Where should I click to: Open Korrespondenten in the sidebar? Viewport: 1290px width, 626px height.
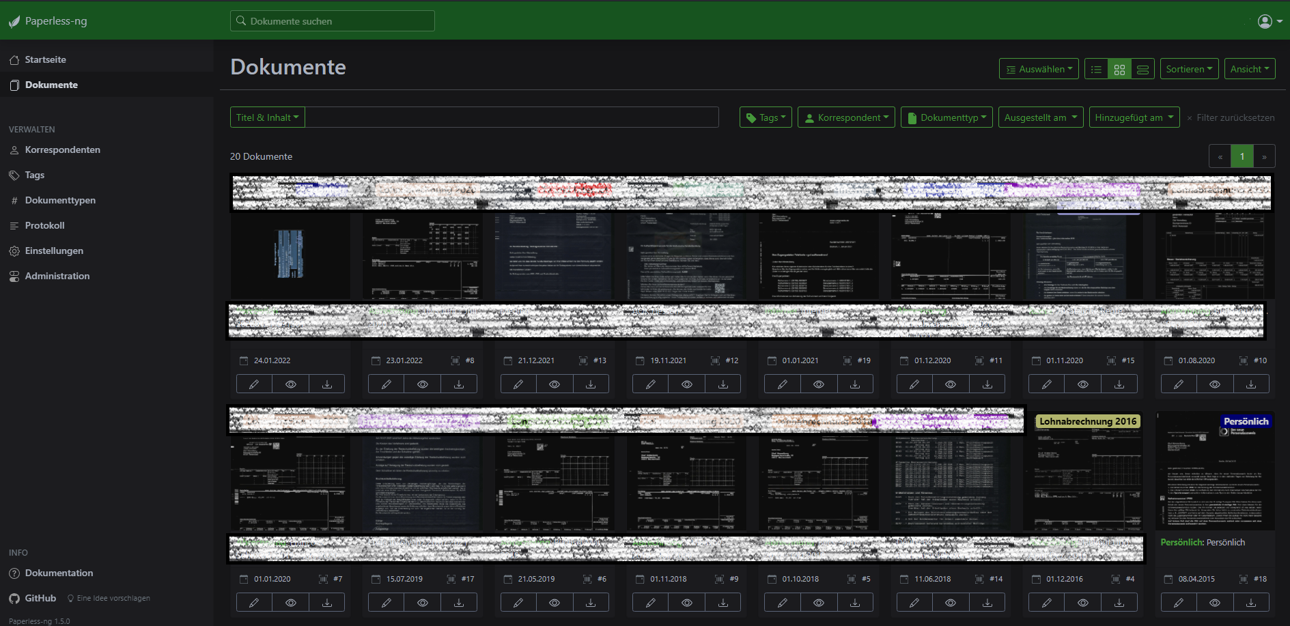click(62, 150)
